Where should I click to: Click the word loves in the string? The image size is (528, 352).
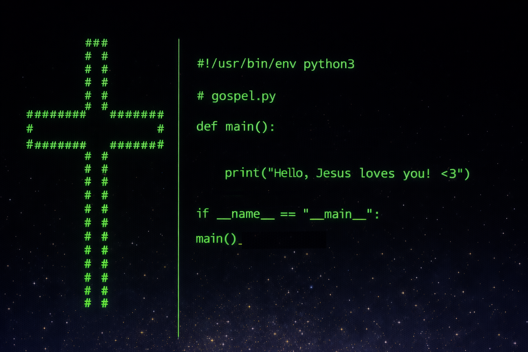377,173
